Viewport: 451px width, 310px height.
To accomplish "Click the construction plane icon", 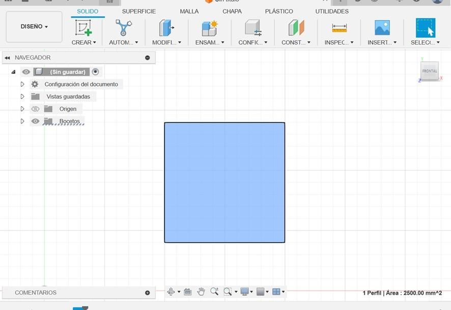I will pyautogui.click(x=296, y=28).
